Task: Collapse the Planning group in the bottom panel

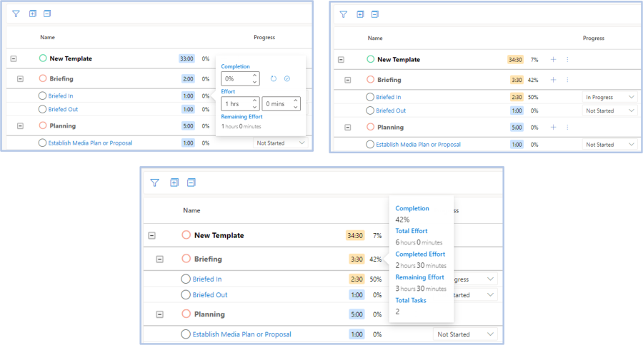Action: 159,314
